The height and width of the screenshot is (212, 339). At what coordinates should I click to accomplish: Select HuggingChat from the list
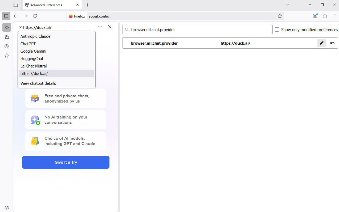point(56,59)
